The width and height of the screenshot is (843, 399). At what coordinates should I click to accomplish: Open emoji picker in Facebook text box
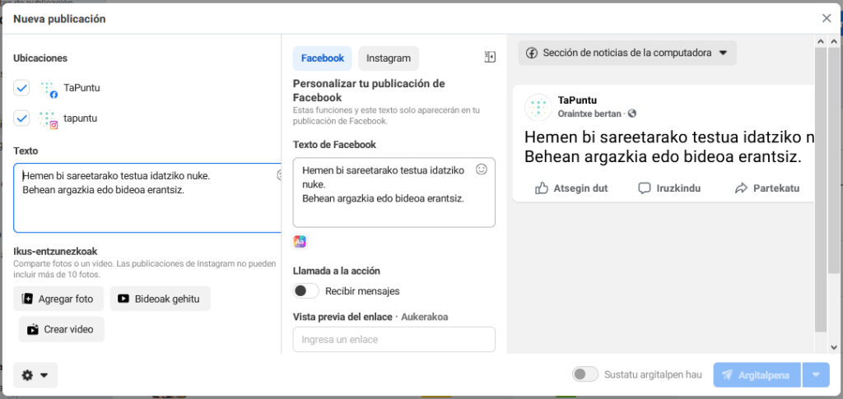481,169
